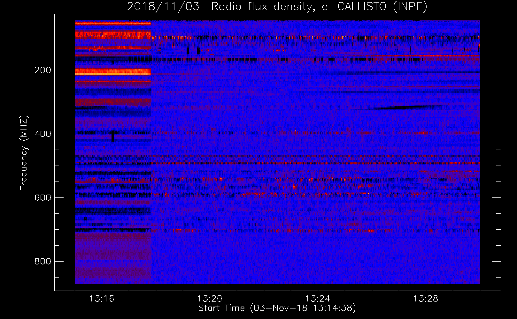This screenshot has width=517, height=319.
Task: Click the bright orange band near 200 MHz
Action: pyautogui.click(x=113, y=71)
